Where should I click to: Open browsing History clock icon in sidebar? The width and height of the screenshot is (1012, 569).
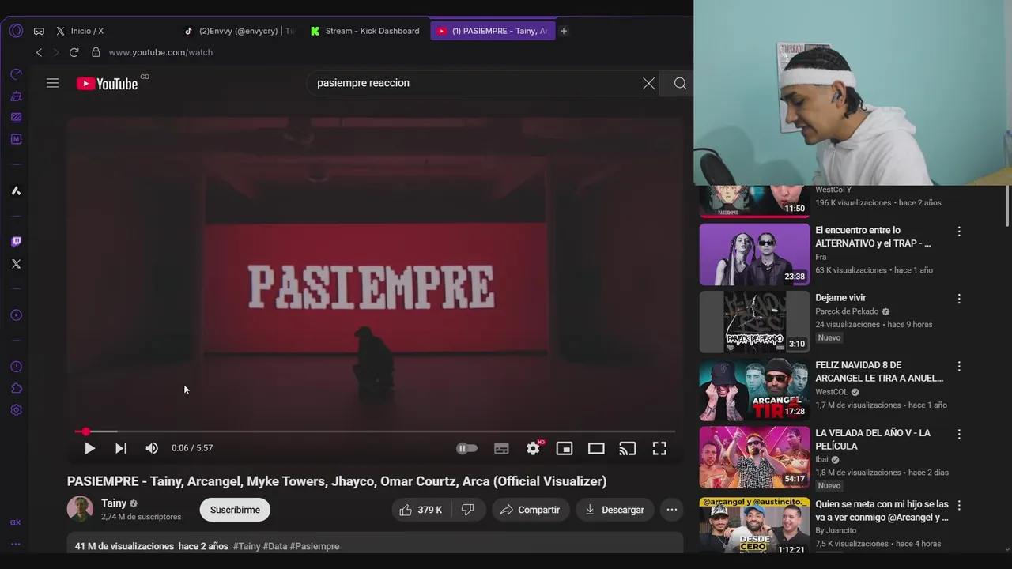[16, 367]
